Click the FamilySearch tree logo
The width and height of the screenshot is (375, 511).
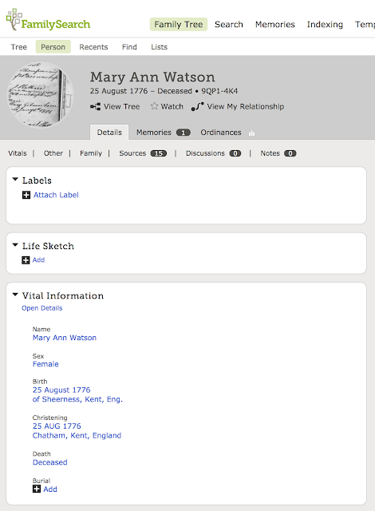(14, 19)
